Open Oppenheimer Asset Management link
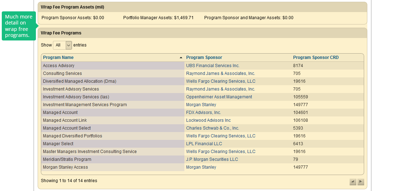 click(219, 97)
